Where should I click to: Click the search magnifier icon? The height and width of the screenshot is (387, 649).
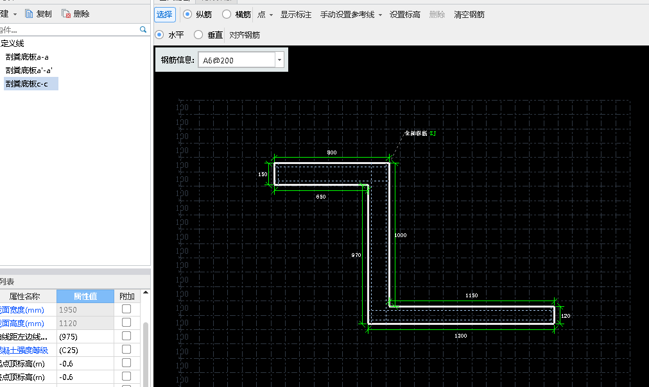click(x=143, y=29)
